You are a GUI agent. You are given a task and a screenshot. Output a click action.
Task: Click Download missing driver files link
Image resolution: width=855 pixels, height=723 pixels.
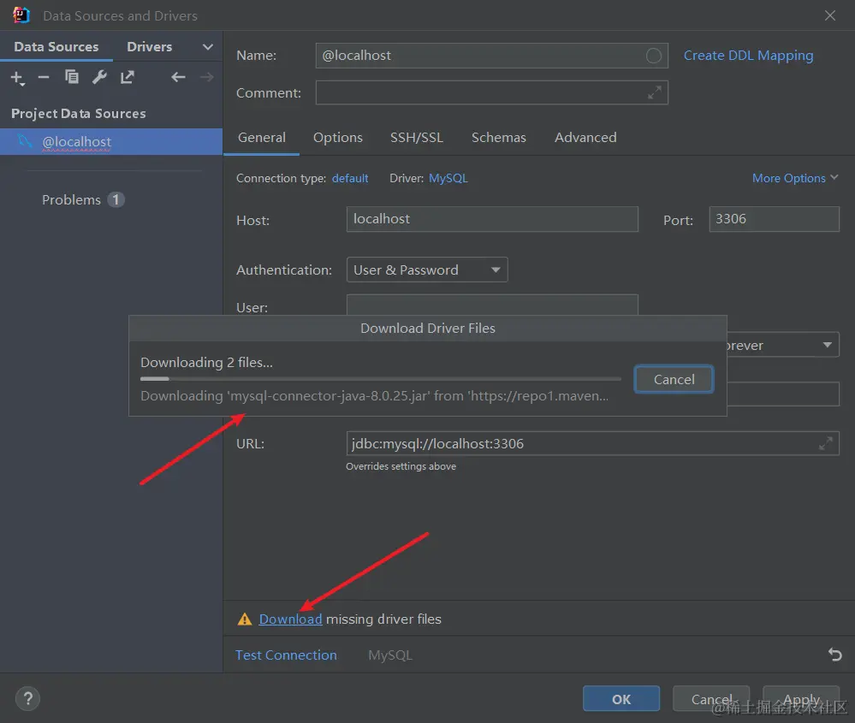click(291, 619)
